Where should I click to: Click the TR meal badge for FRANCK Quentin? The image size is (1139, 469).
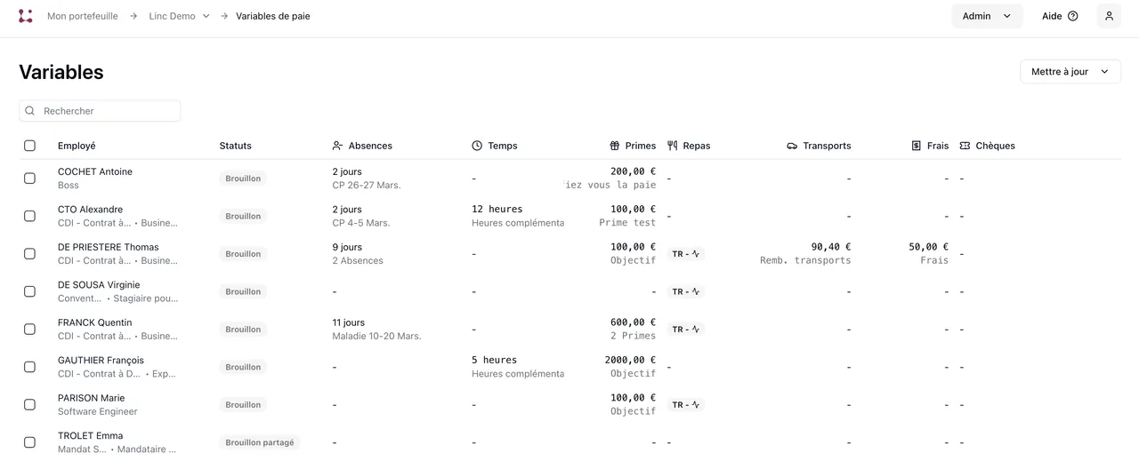(x=686, y=330)
